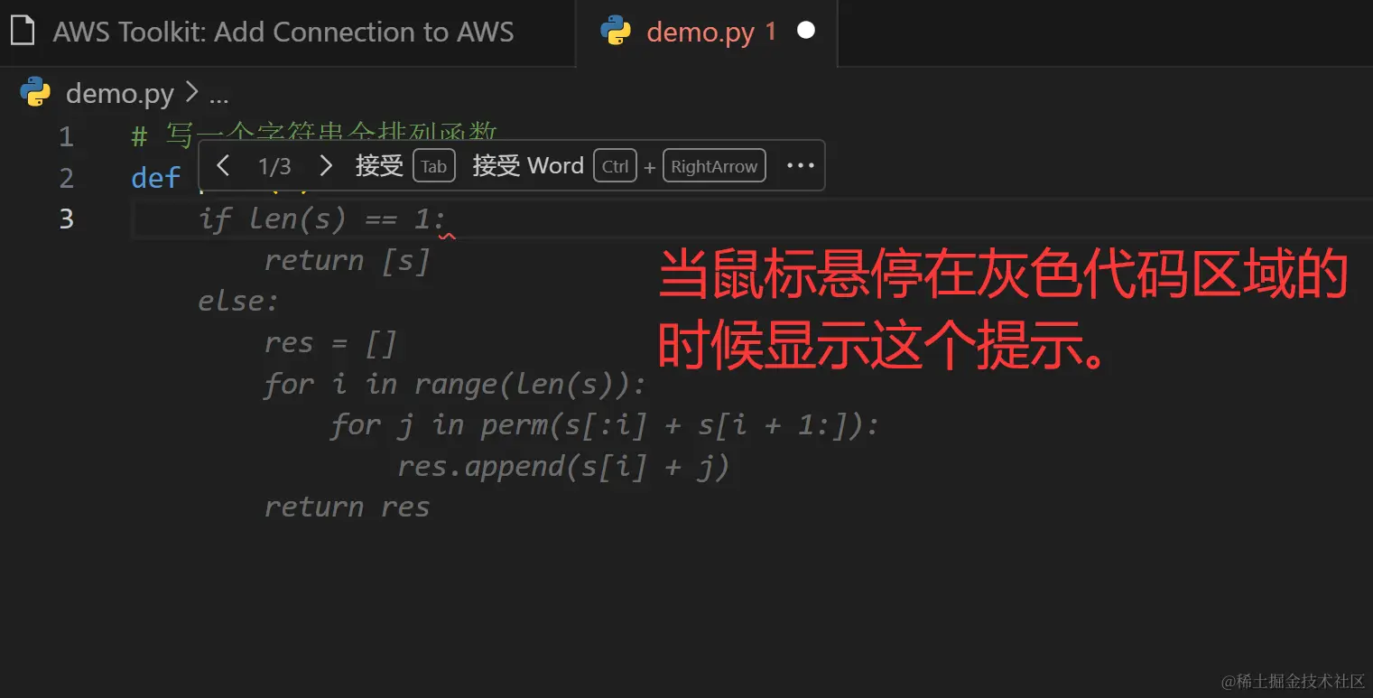Click 接受 to accept suggestion
This screenshot has height=698, width=1373.
(379, 166)
